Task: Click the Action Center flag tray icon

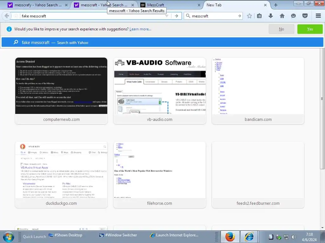Action: 271,237
